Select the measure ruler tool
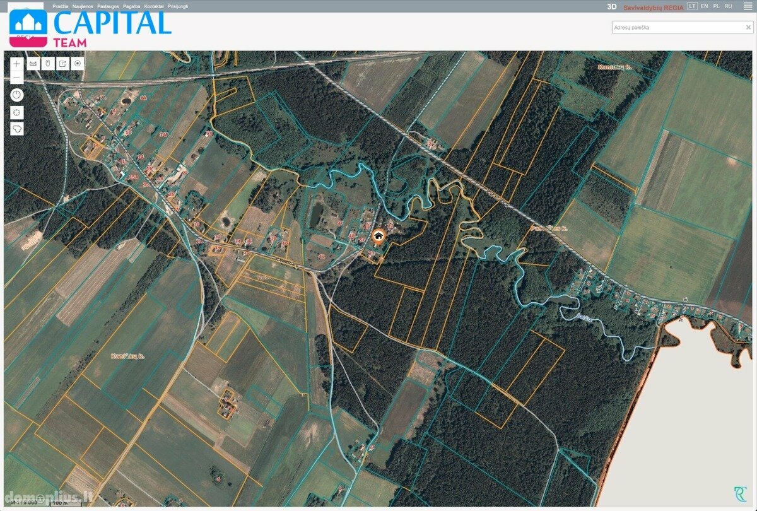The height and width of the screenshot is (511, 757). coord(32,63)
